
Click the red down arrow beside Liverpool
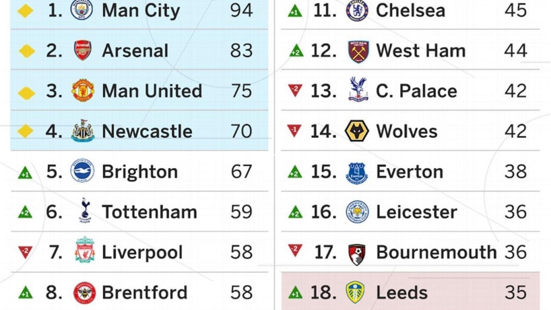[25, 252]
